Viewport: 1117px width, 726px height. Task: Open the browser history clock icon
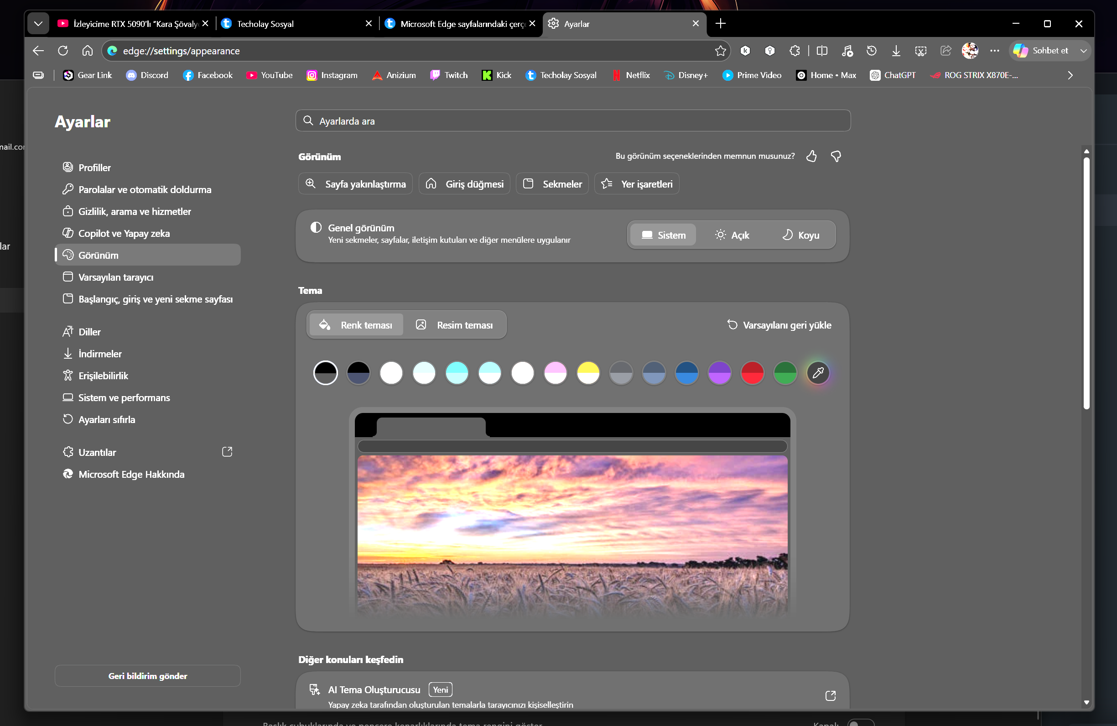[872, 51]
